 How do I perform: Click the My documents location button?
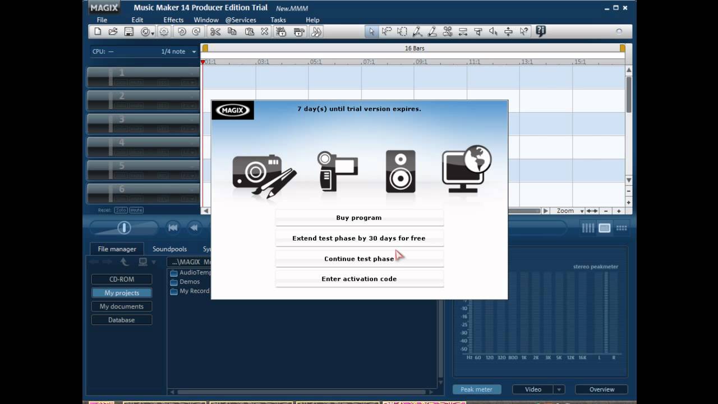122,306
